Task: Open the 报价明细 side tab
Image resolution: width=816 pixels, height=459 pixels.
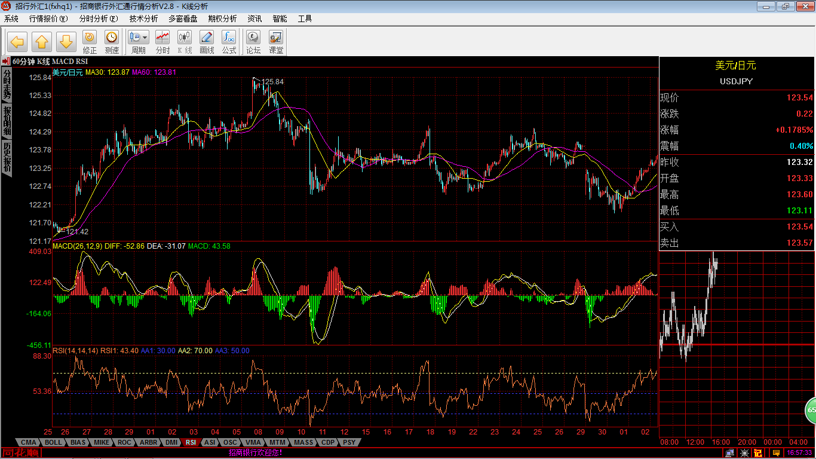Action: (x=7, y=121)
